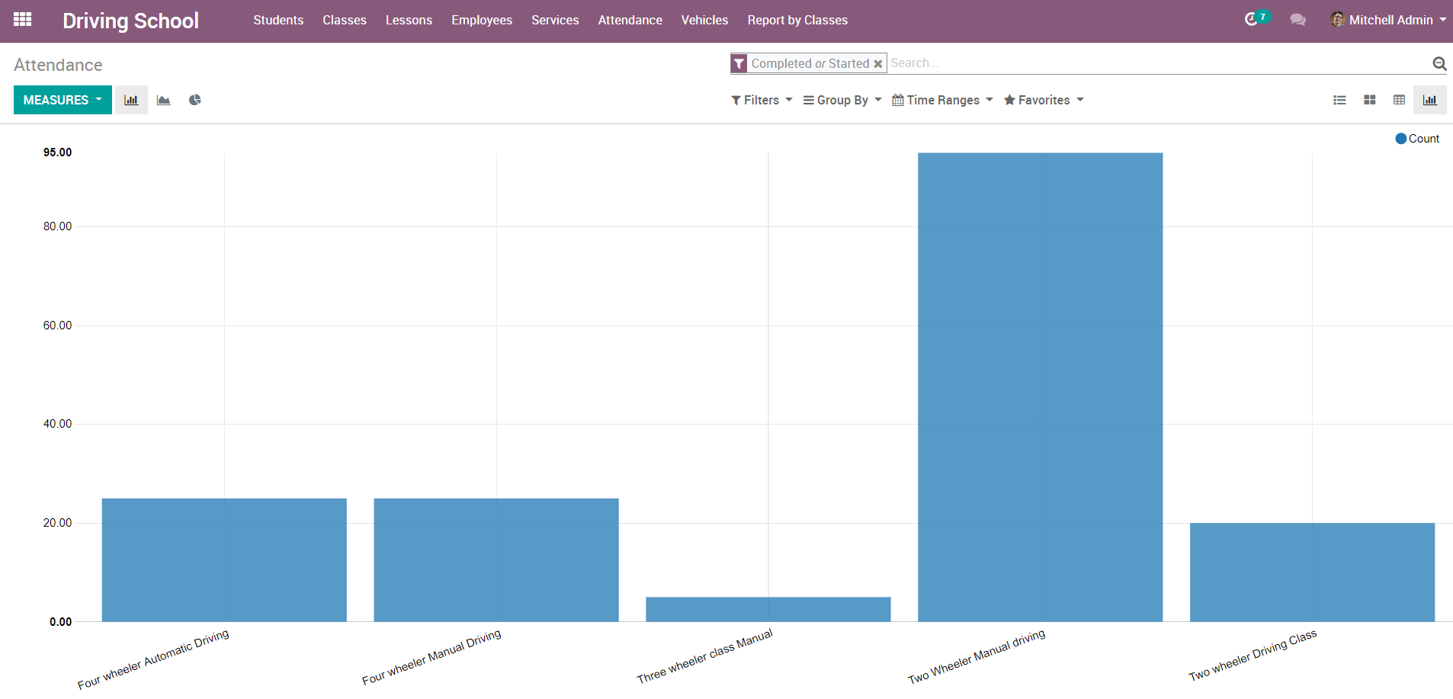This screenshot has width=1453, height=699.
Task: Click the Search input field
Action: coord(1143,63)
